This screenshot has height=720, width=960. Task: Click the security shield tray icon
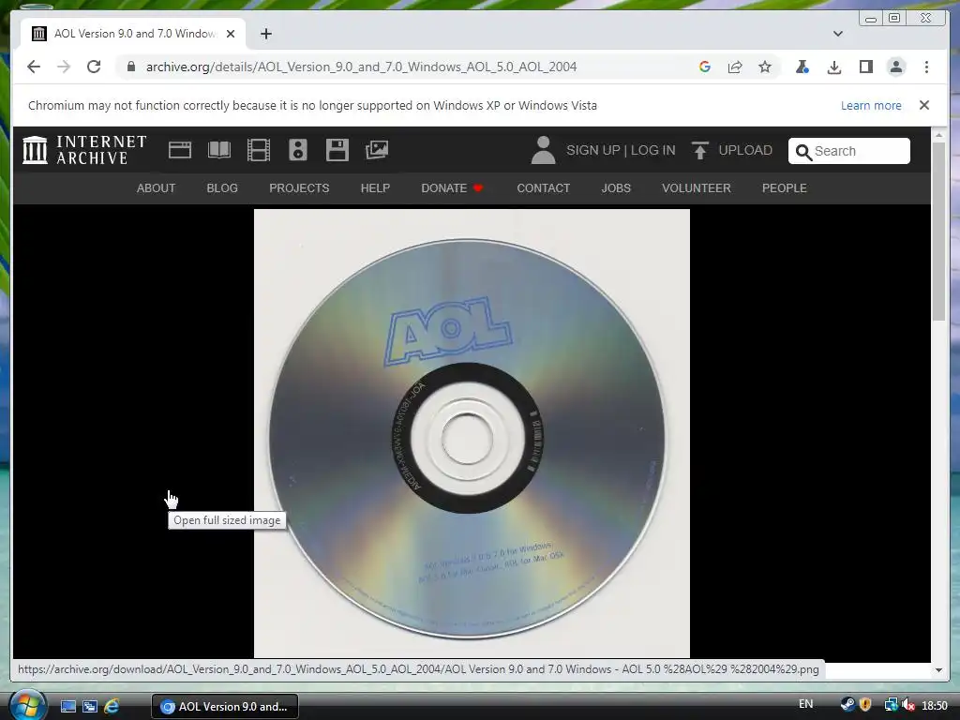pyautogui.click(x=865, y=705)
